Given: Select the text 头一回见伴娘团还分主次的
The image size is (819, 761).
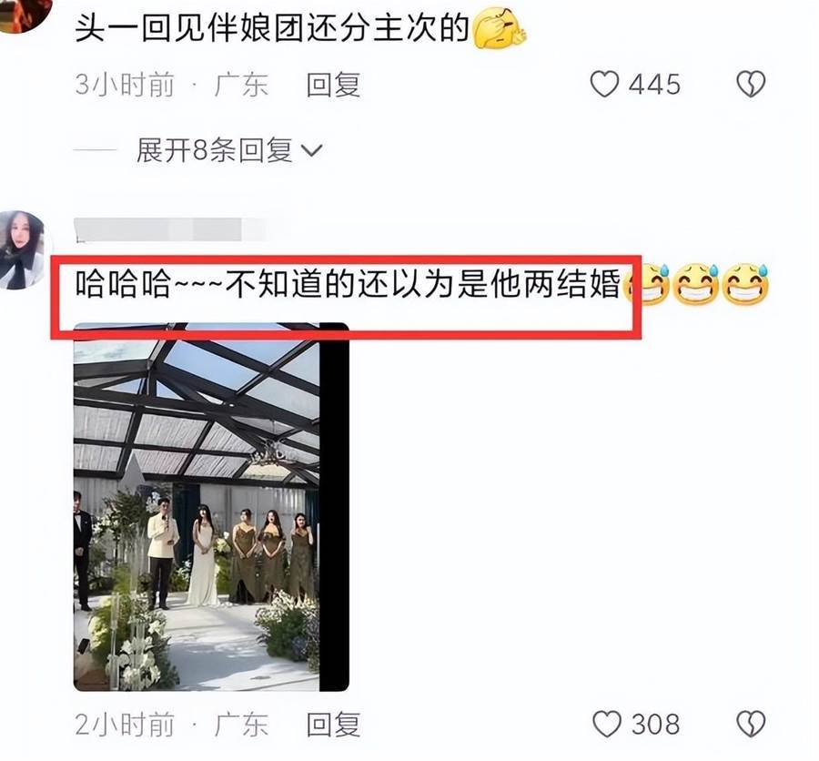Looking at the screenshot, I should [x=271, y=27].
